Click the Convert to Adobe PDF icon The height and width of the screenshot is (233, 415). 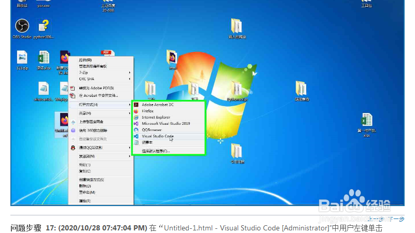73,88
